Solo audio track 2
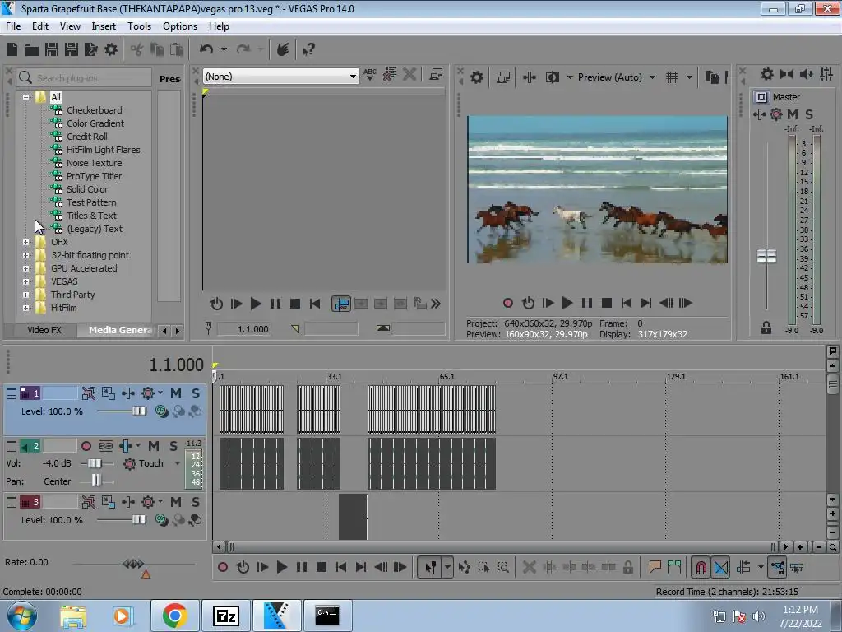Image resolution: width=842 pixels, height=632 pixels. click(x=173, y=446)
